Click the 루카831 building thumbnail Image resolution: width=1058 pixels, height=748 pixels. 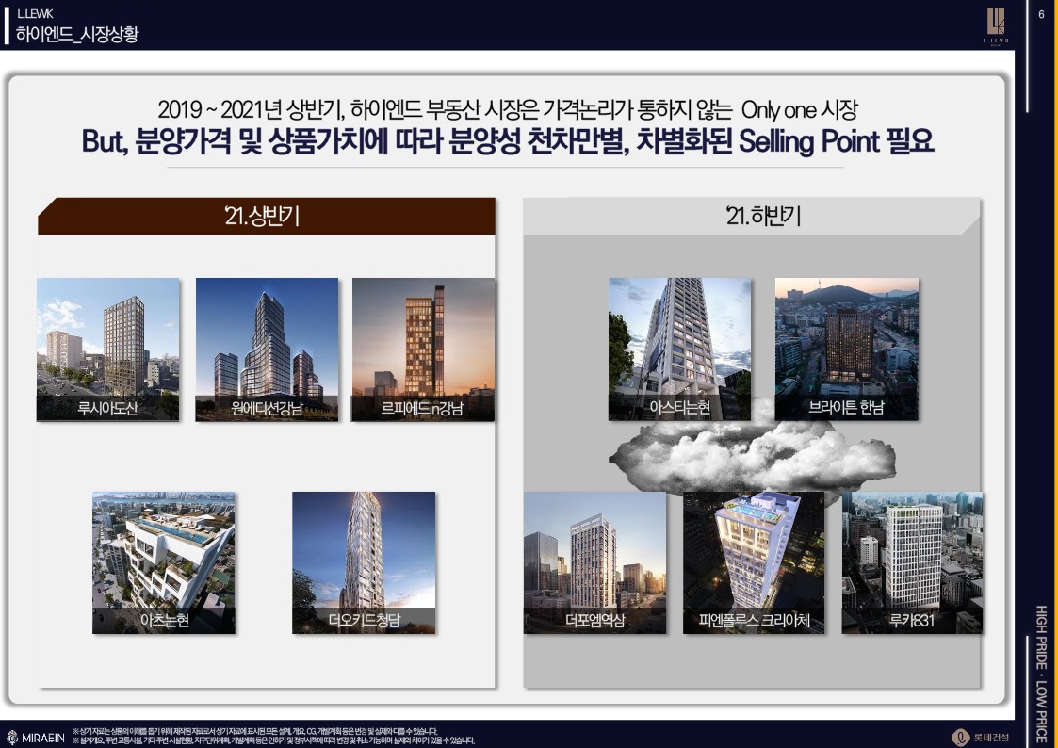[x=912, y=561]
